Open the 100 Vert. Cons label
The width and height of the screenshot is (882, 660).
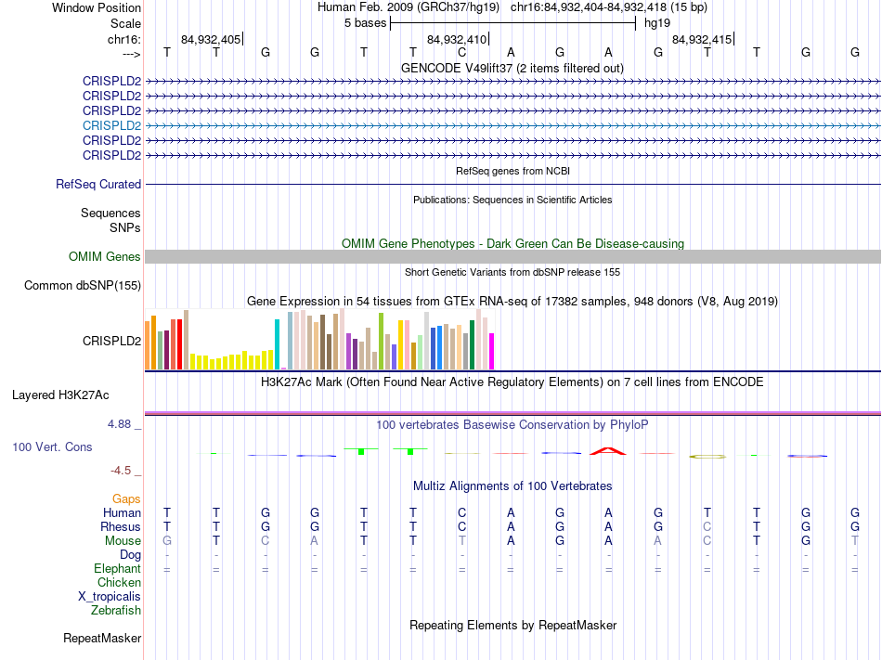[x=52, y=446]
